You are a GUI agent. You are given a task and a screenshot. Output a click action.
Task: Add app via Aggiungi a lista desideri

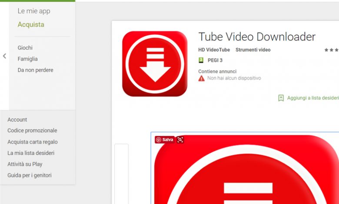pos(313,98)
